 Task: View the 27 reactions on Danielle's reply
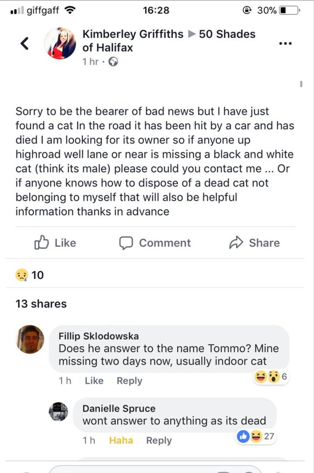[256, 436]
